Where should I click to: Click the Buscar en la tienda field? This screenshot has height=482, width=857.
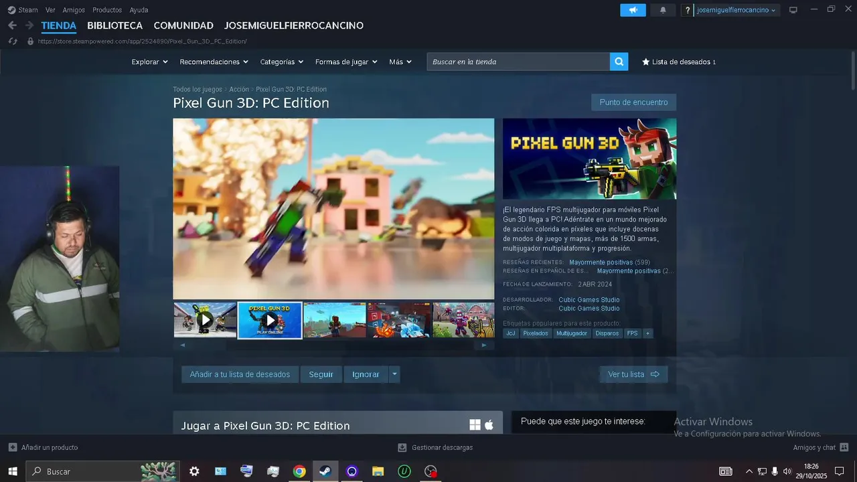click(x=518, y=62)
